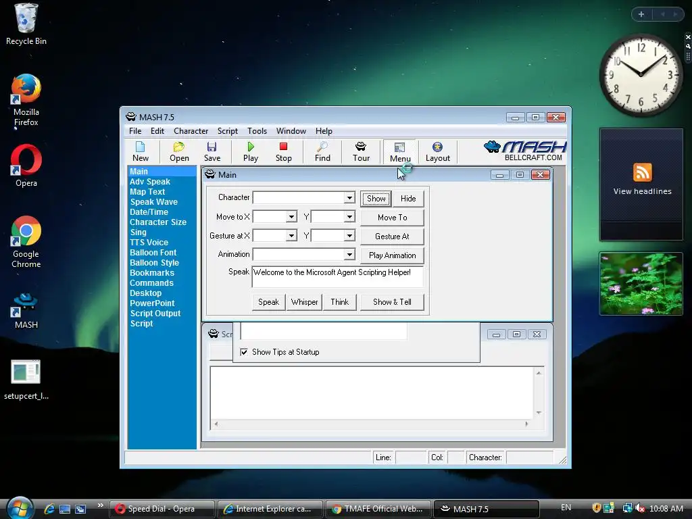
Task: Open the MASH Bellcraft.com logo
Action: pyautogui.click(x=524, y=151)
